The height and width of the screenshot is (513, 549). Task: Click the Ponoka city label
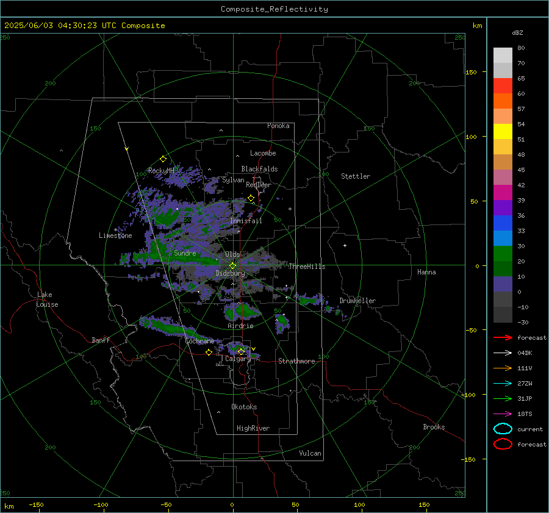[278, 126]
